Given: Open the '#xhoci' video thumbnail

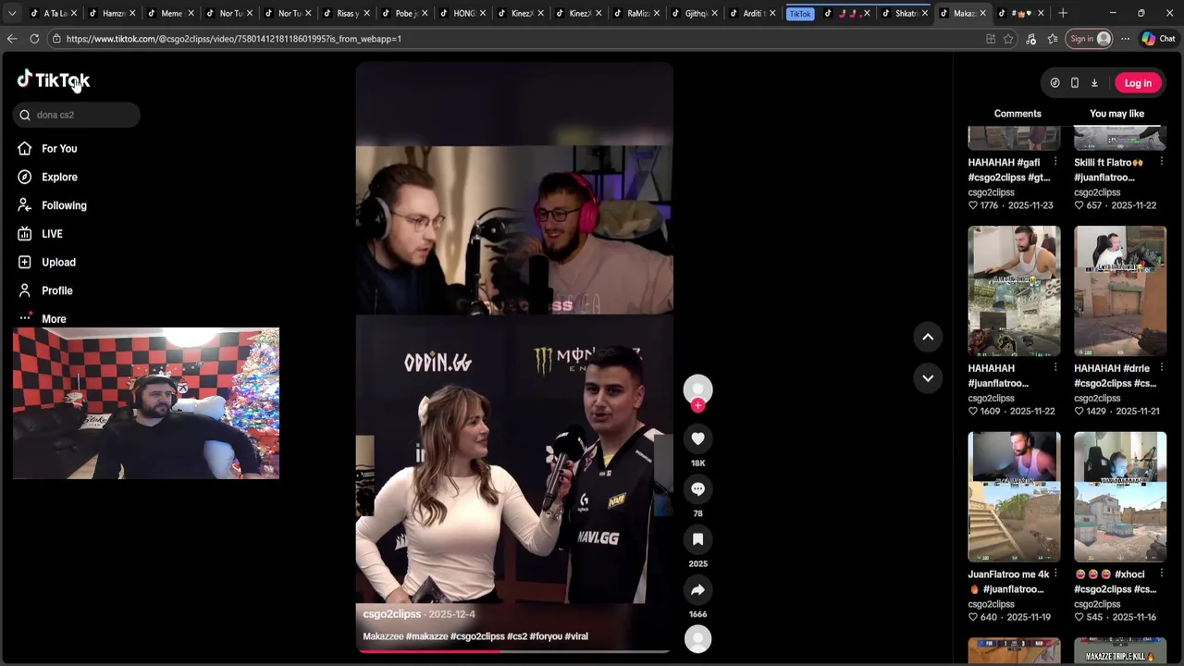Looking at the screenshot, I should [x=1120, y=497].
